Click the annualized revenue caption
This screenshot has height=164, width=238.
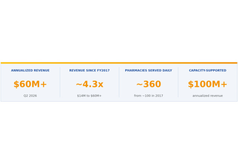(x=208, y=96)
